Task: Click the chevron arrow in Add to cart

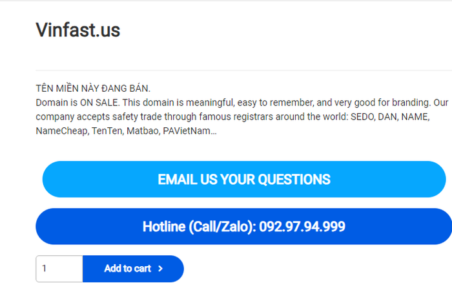Action: [161, 269]
